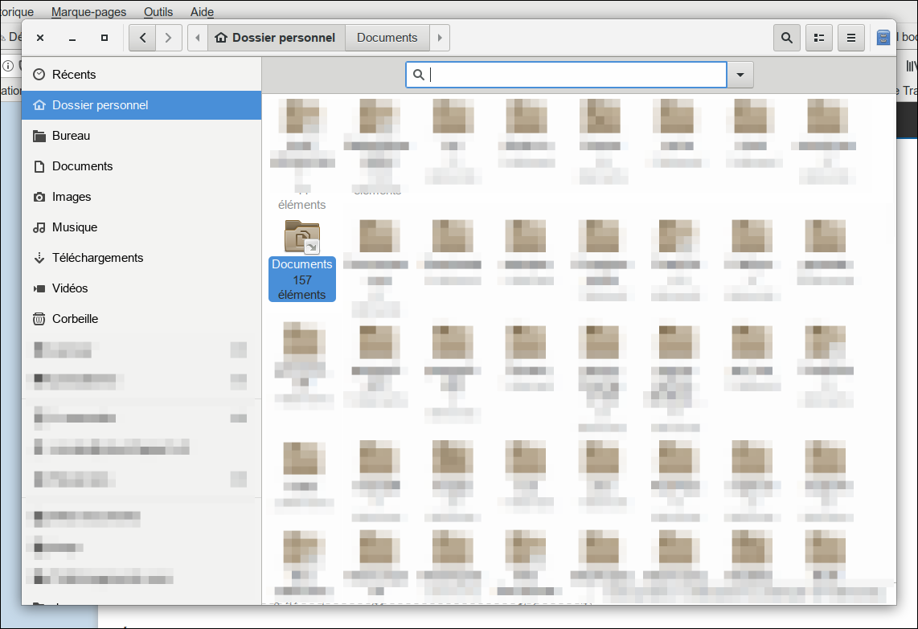Go back to previous folder
This screenshot has height=629, width=918.
142,38
